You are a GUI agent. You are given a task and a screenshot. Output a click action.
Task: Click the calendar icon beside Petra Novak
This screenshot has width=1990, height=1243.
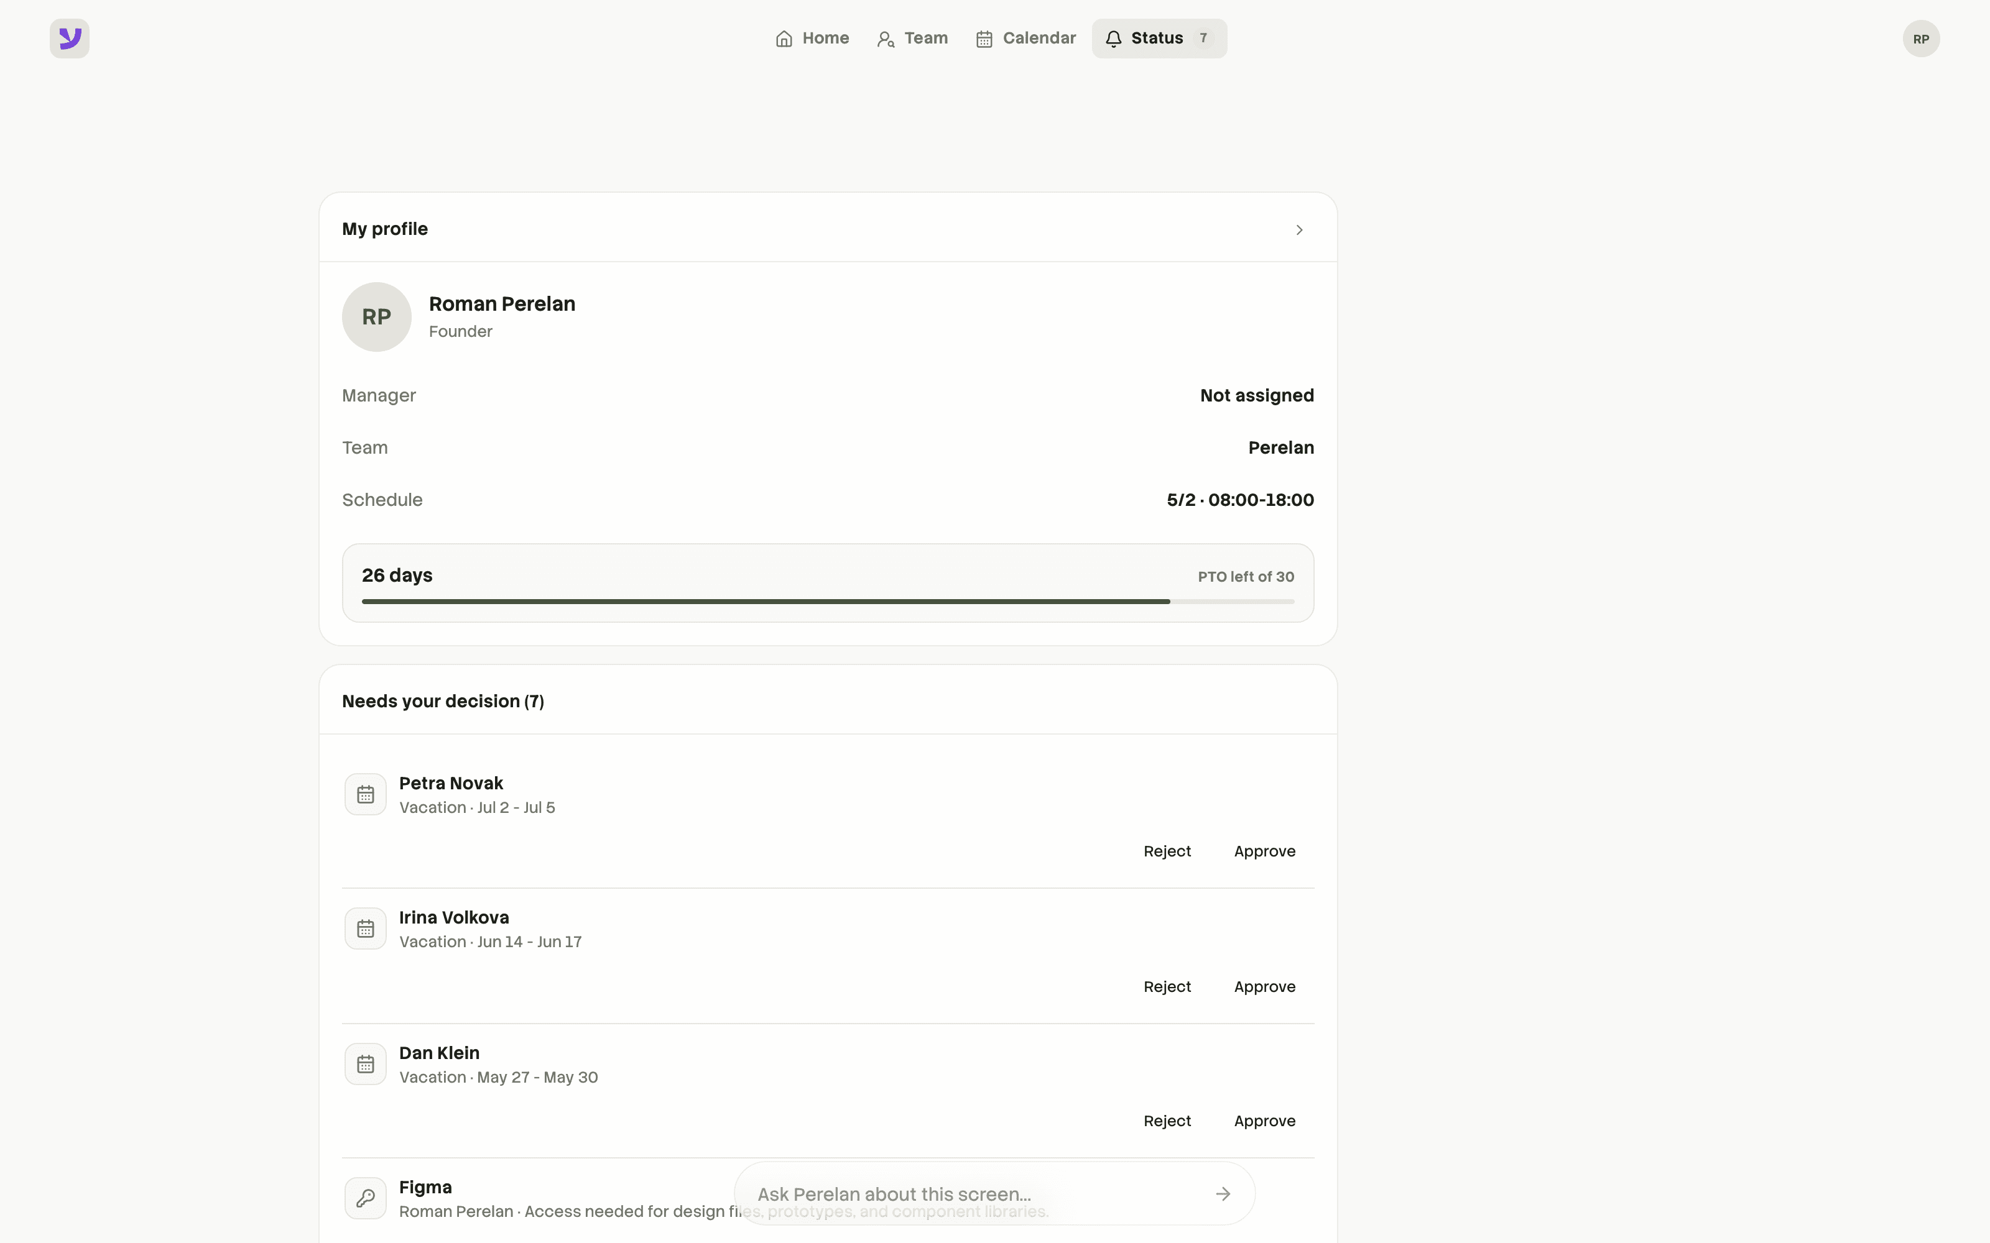[365, 794]
